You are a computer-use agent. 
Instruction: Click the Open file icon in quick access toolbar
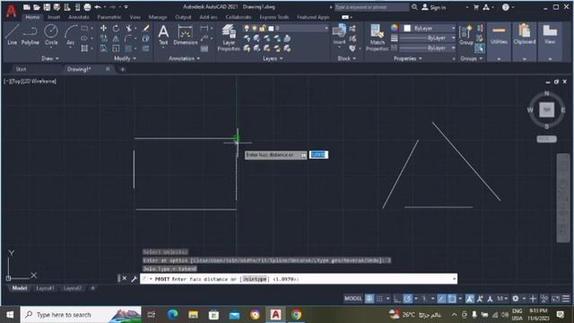tap(37, 7)
